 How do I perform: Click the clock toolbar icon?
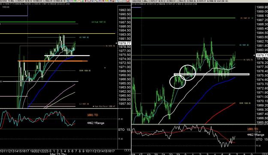click(x=89, y=1)
